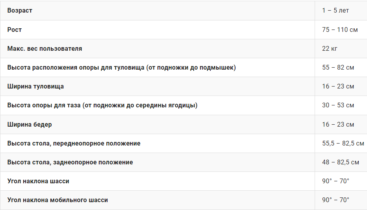Image resolution: width=367 pixels, height=210 pixels.
Task: Click "Высота стола, переднеопорное положение" label
Action: point(74,144)
